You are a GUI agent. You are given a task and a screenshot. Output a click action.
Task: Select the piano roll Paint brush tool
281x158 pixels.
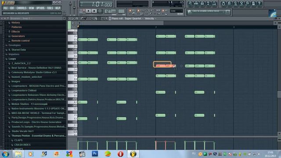point(85,18)
